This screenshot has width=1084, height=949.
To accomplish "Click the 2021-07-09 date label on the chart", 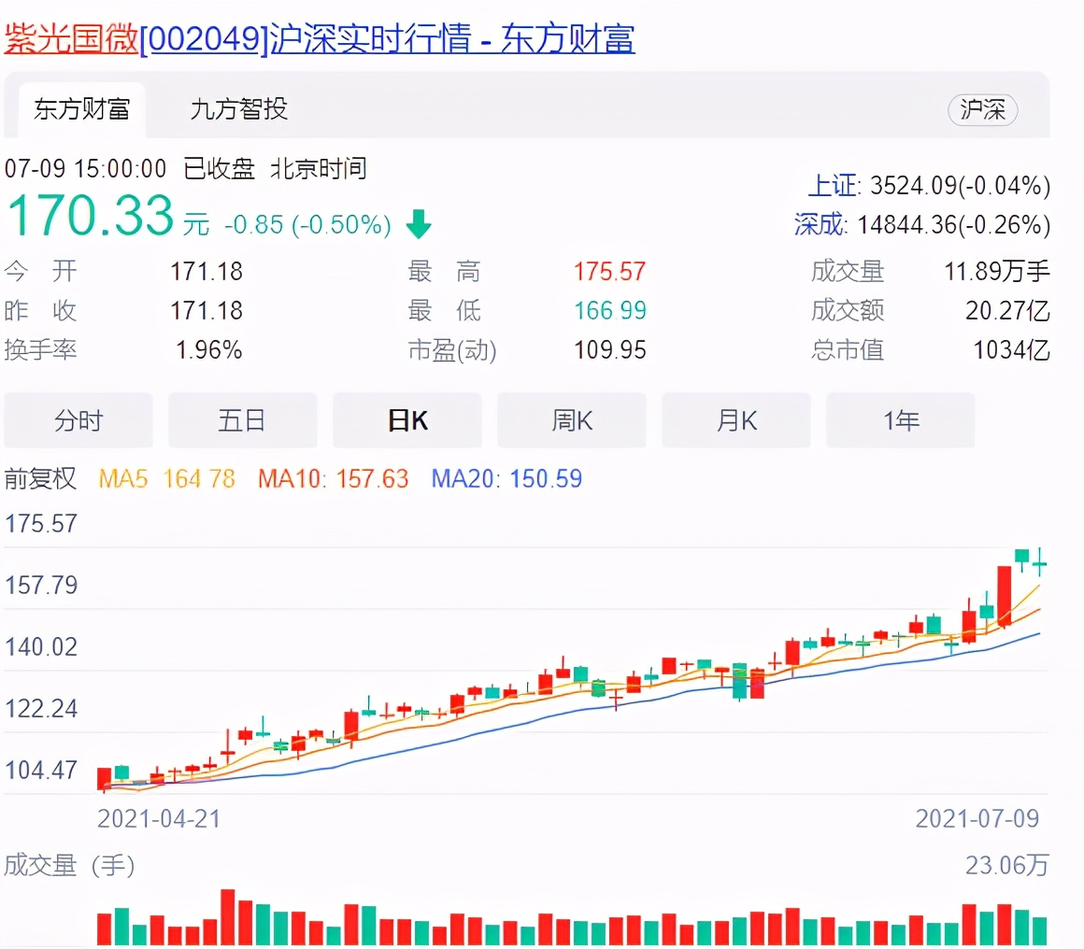I will tap(977, 818).
